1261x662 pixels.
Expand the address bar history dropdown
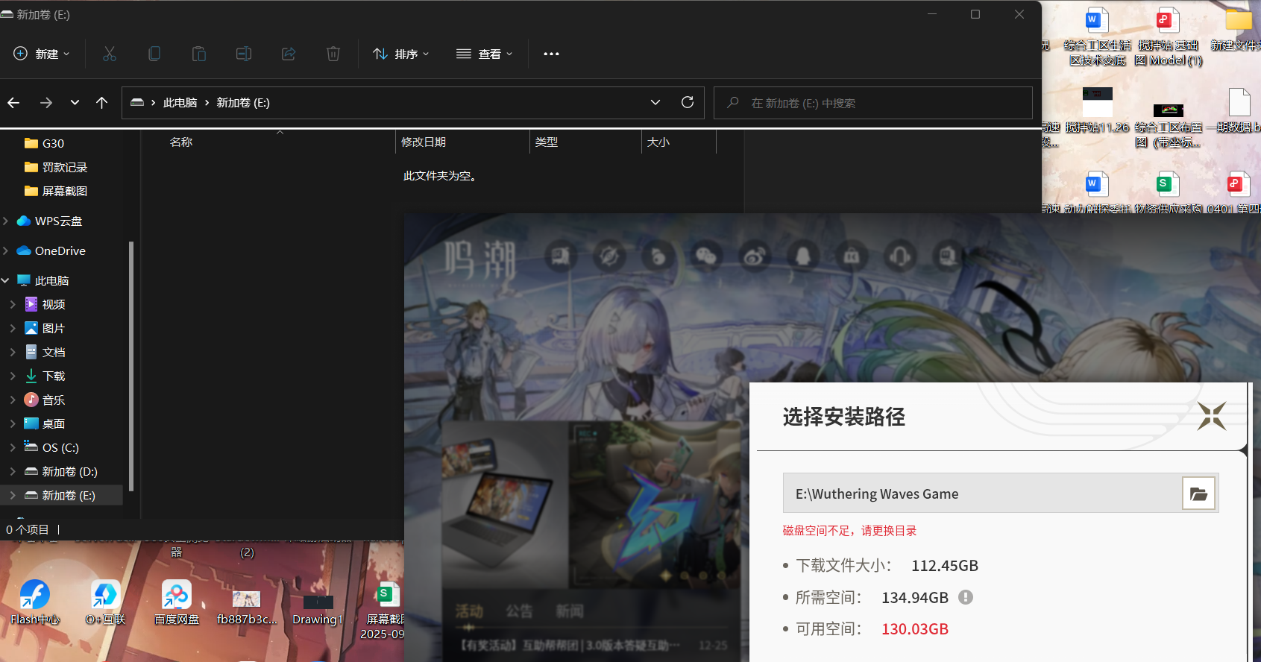tap(655, 102)
